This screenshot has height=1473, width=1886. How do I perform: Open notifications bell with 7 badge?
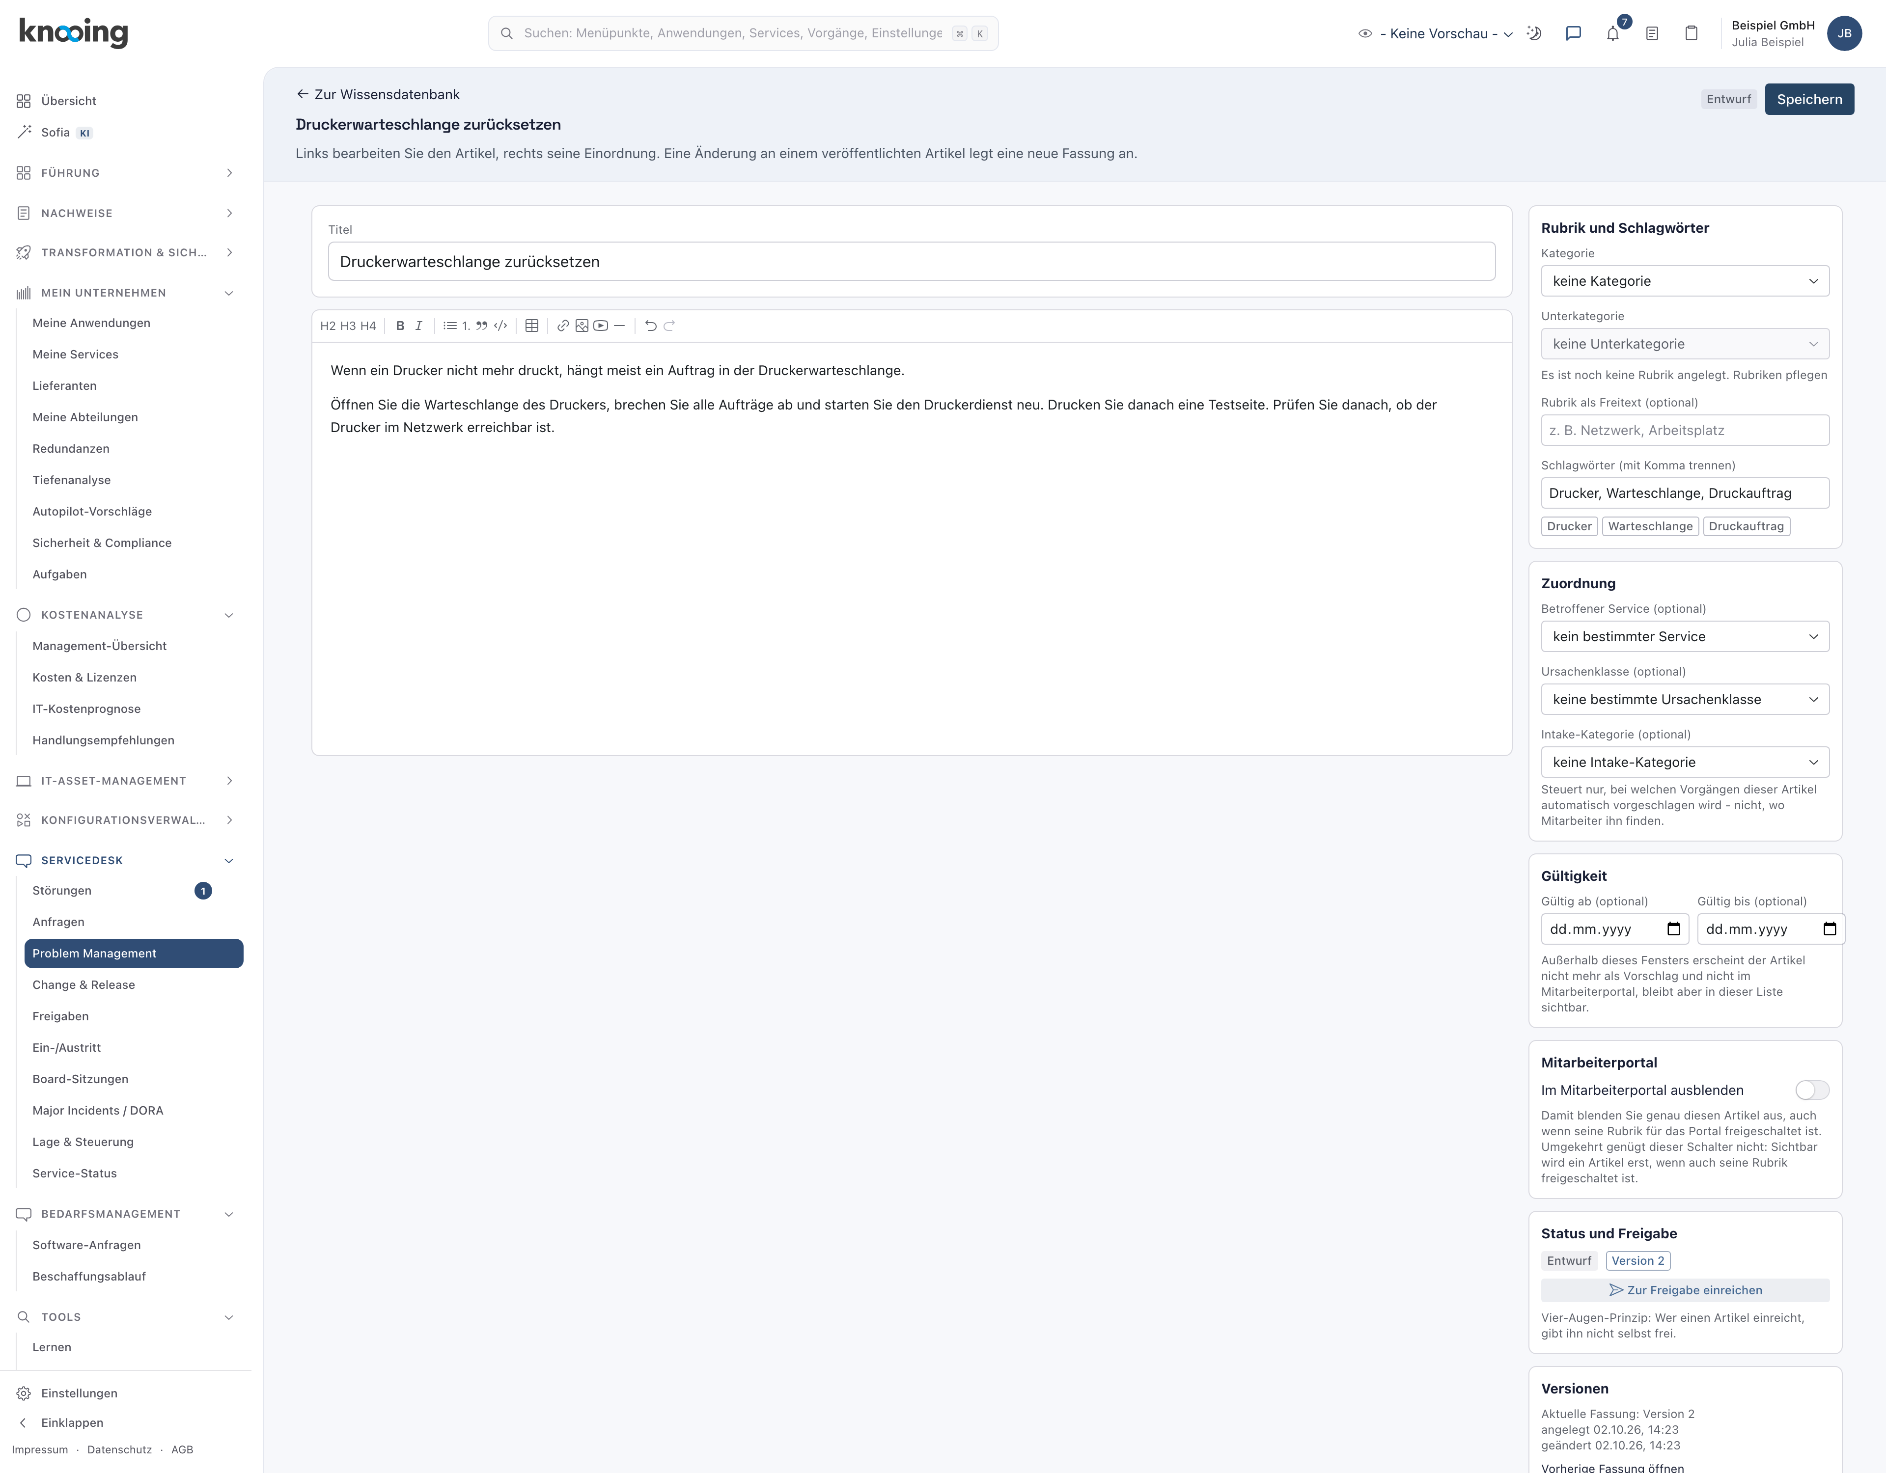click(1613, 34)
